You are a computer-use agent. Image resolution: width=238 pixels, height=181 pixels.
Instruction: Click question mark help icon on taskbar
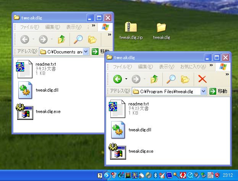coord(100,176)
